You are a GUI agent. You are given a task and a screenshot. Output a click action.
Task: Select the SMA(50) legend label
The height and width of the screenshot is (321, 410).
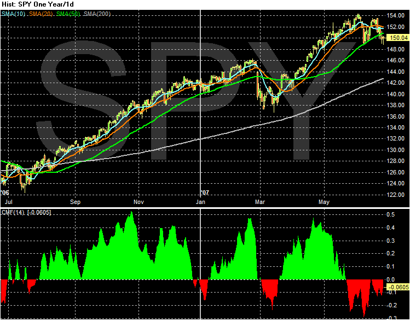(x=68, y=14)
